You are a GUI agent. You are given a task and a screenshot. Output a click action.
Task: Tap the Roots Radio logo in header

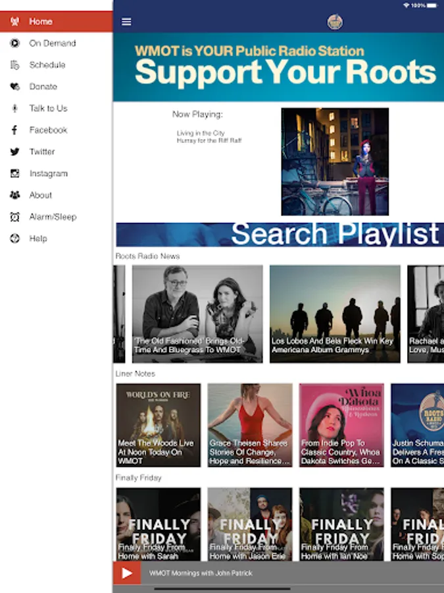335,22
